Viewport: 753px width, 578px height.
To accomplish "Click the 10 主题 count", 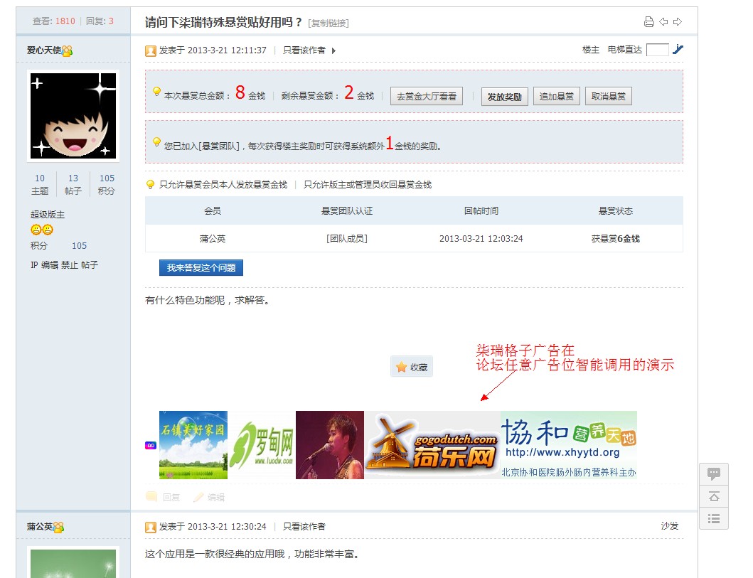I will [40, 184].
